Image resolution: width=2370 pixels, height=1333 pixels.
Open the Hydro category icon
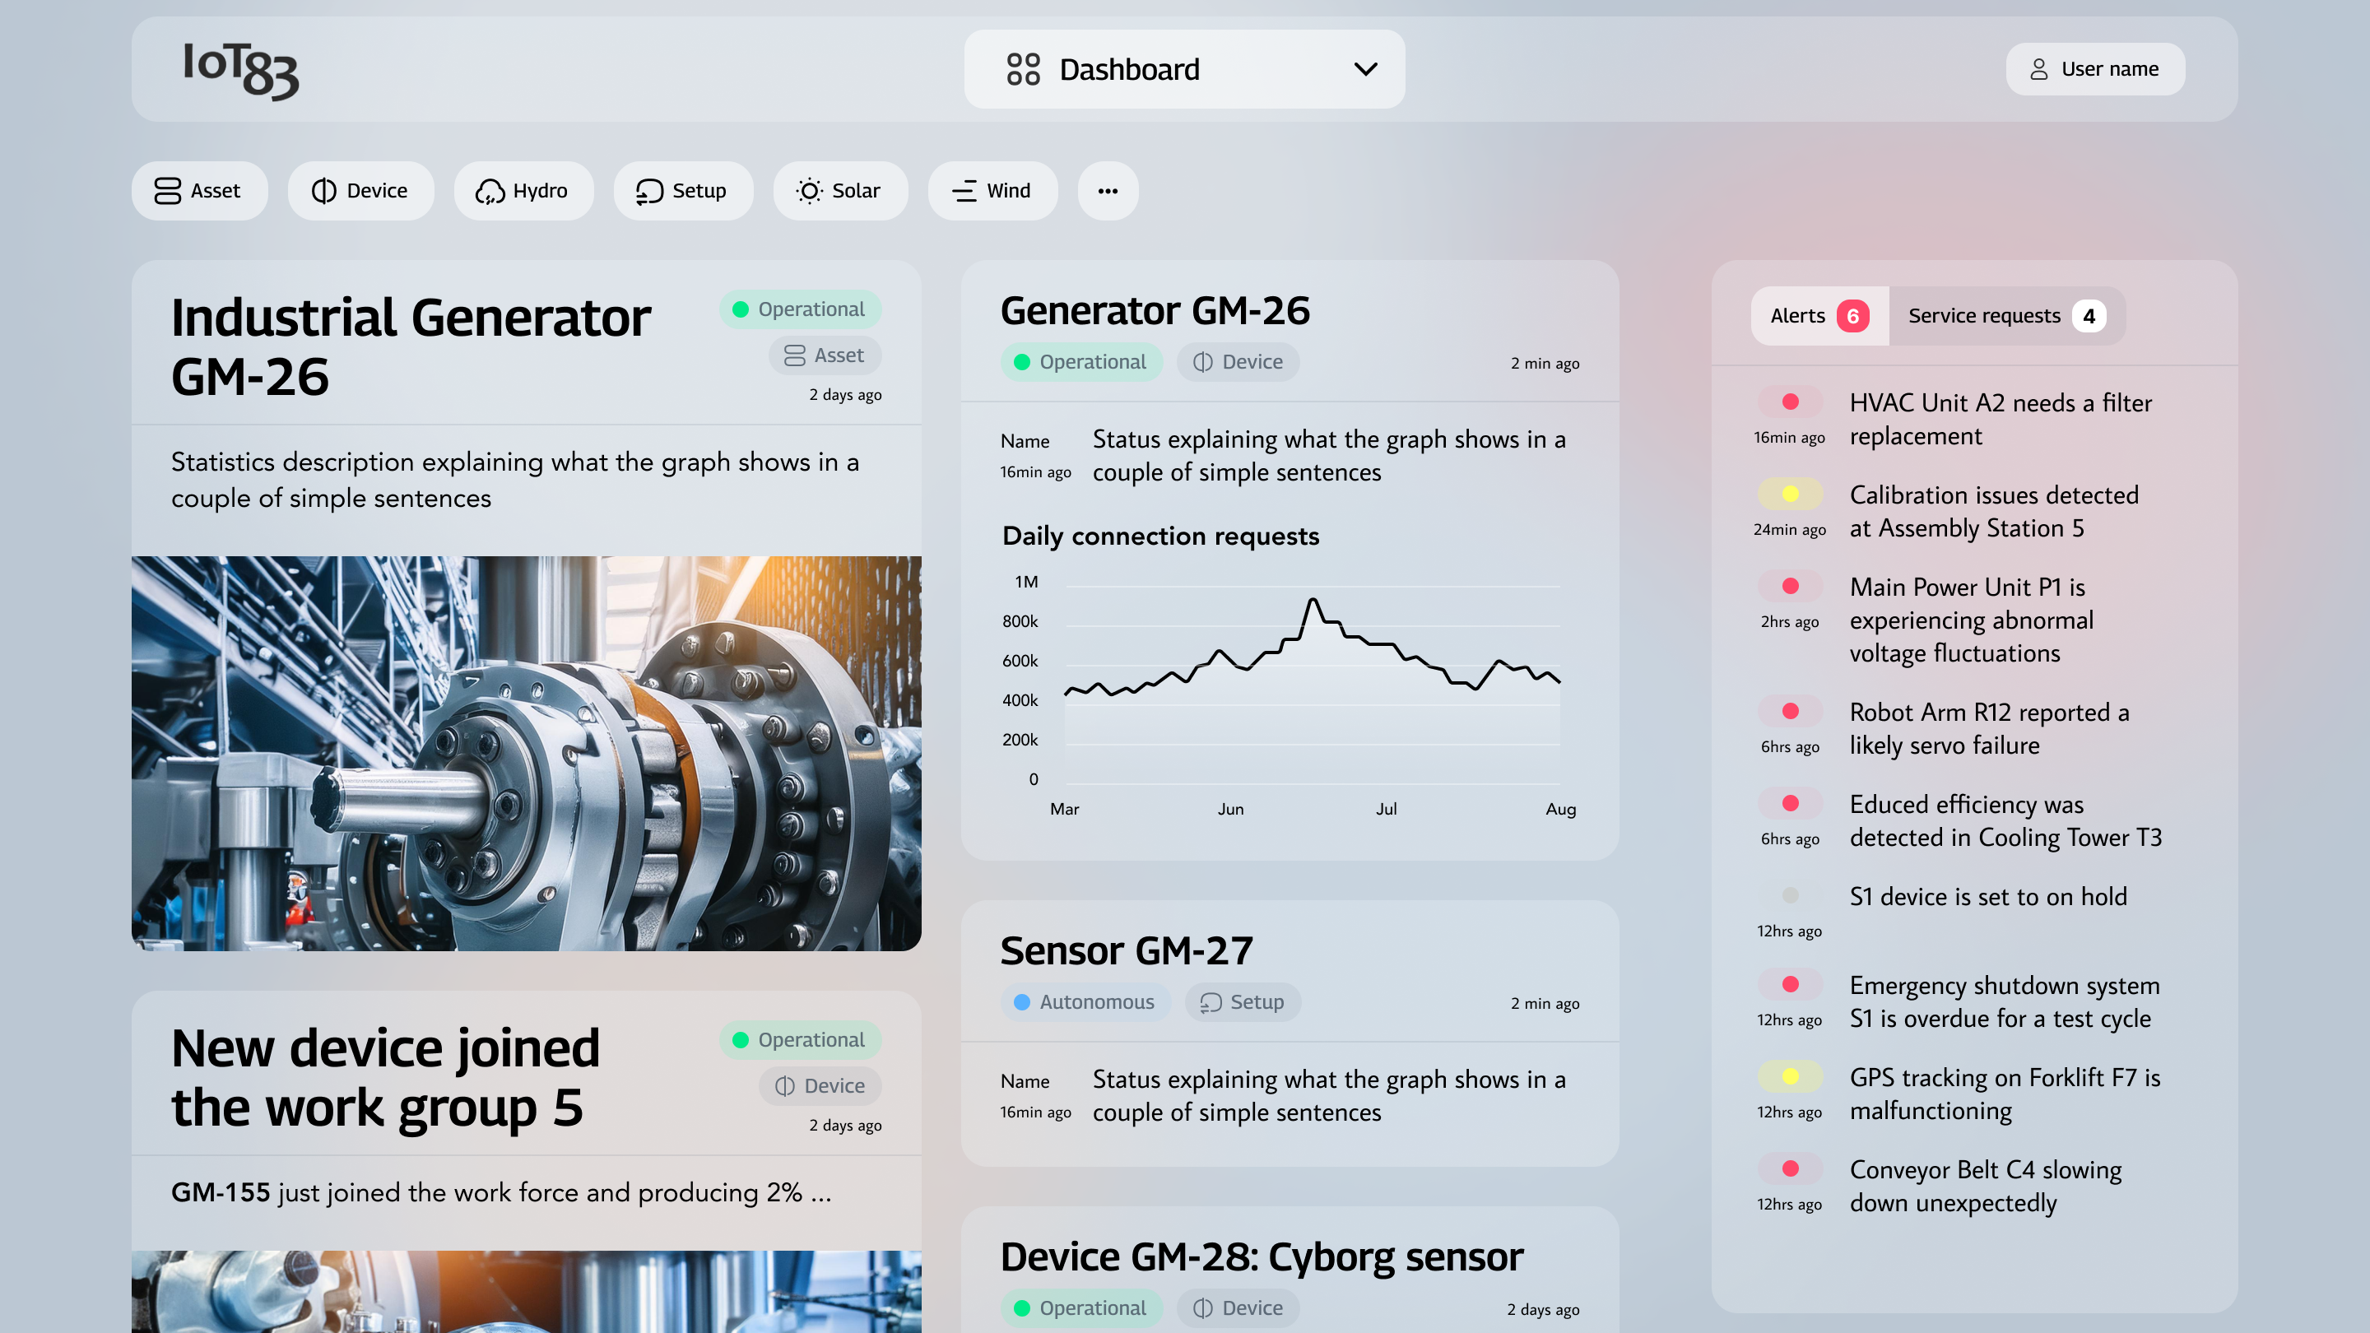tap(490, 190)
